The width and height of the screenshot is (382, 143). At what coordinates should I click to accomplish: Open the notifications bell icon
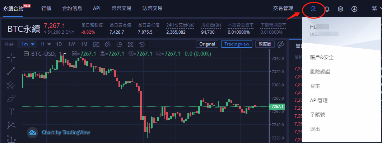point(327,9)
